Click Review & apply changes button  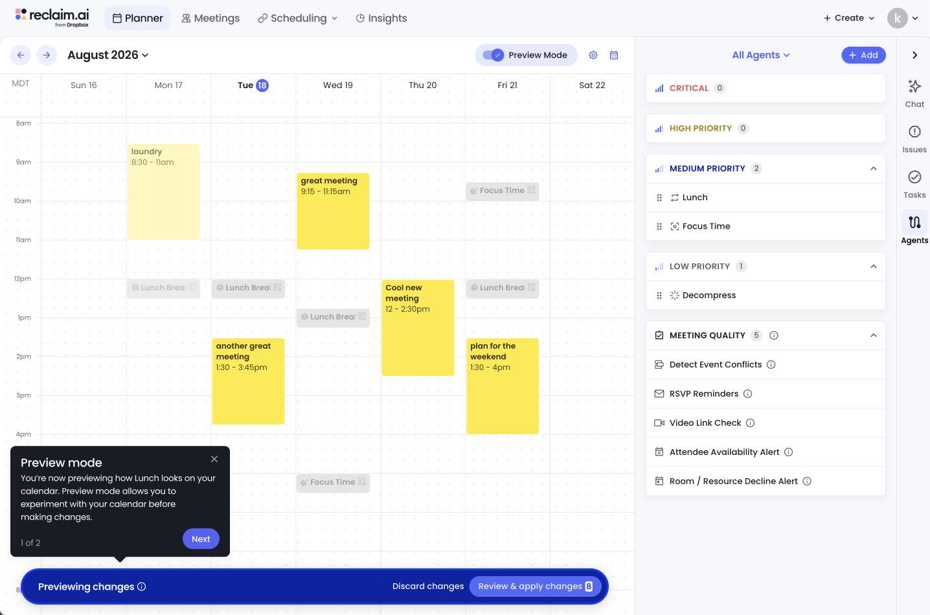(x=536, y=586)
